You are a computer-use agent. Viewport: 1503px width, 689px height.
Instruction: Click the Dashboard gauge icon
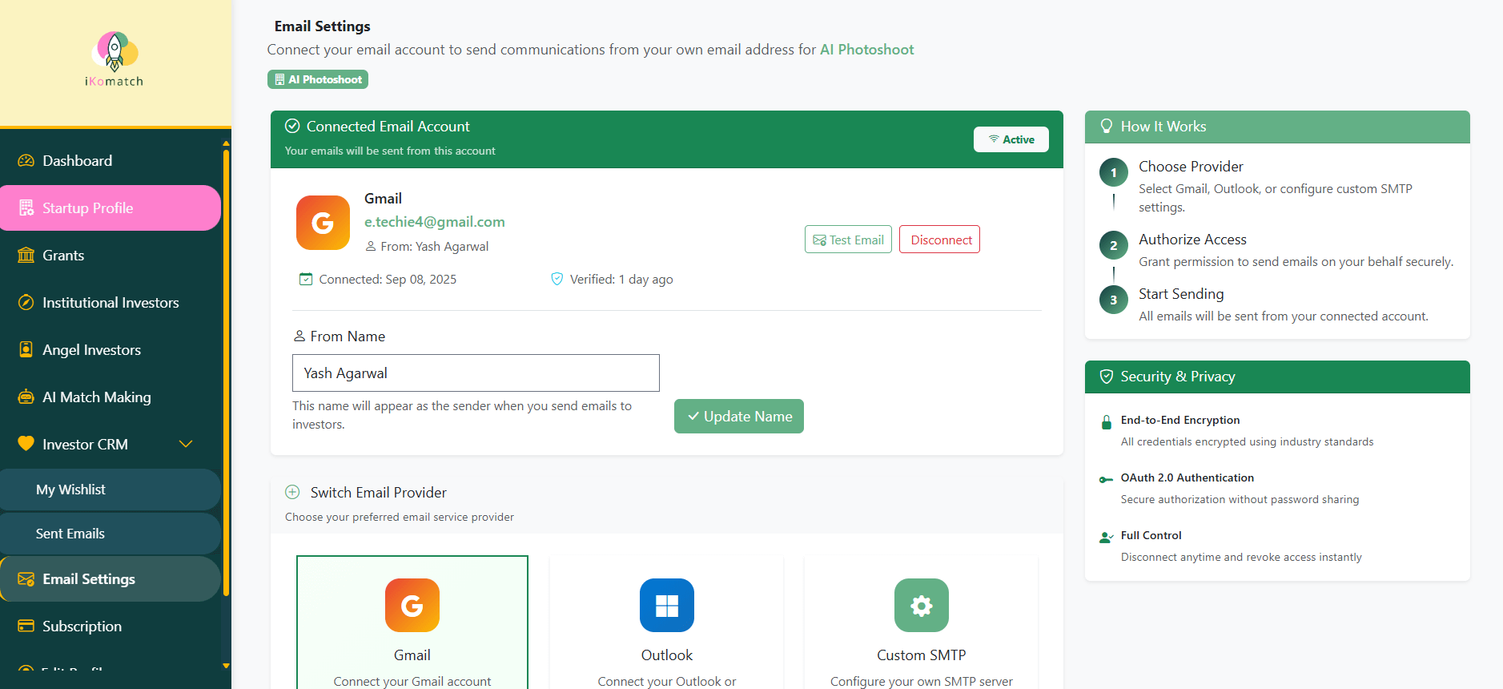pos(26,160)
